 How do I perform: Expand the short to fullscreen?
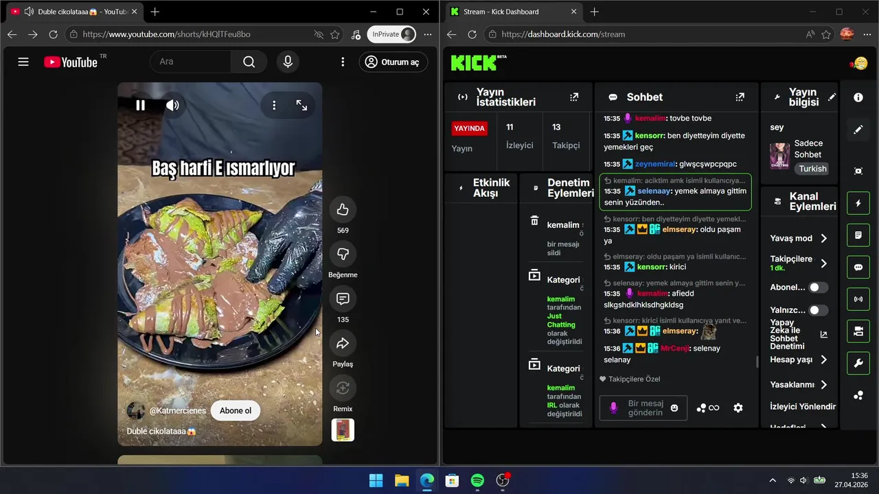(301, 105)
